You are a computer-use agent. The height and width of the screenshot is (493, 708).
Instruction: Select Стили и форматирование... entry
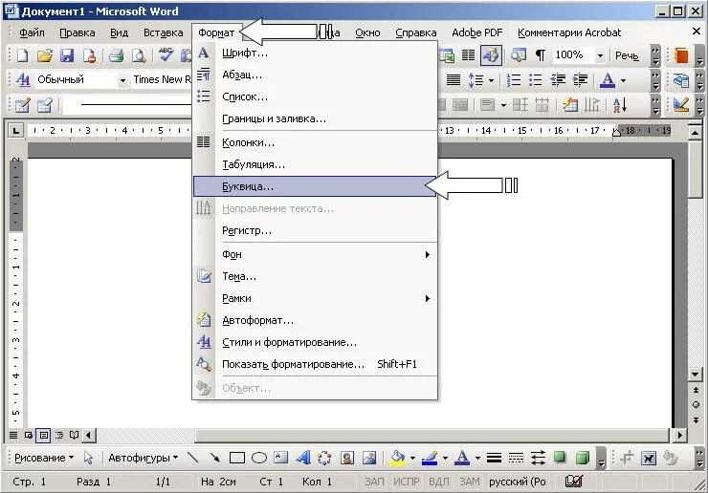click(x=315, y=342)
